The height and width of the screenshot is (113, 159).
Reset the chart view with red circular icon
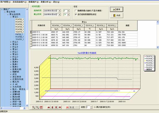tap(41, 107)
